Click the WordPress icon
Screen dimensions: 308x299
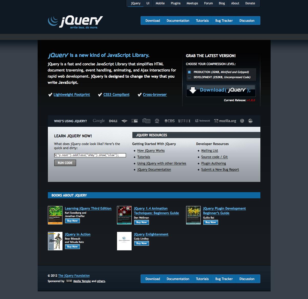tap(242, 121)
